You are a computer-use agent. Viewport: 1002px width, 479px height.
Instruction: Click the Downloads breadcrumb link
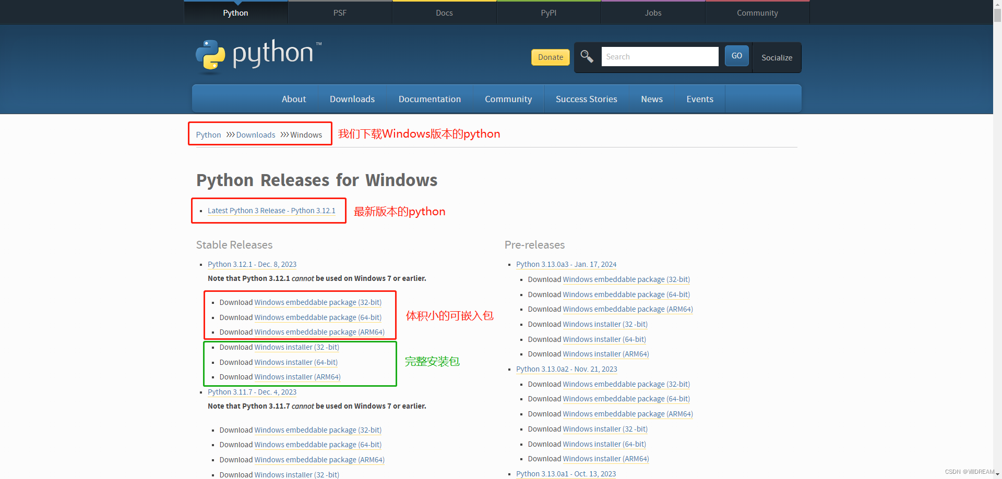point(256,135)
